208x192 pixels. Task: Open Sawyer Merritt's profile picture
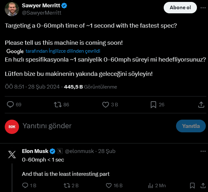pyautogui.click(x=11, y=9)
